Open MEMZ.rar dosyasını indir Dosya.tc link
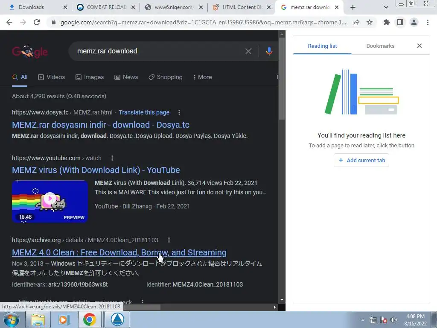This screenshot has width=437, height=328. 101,125
